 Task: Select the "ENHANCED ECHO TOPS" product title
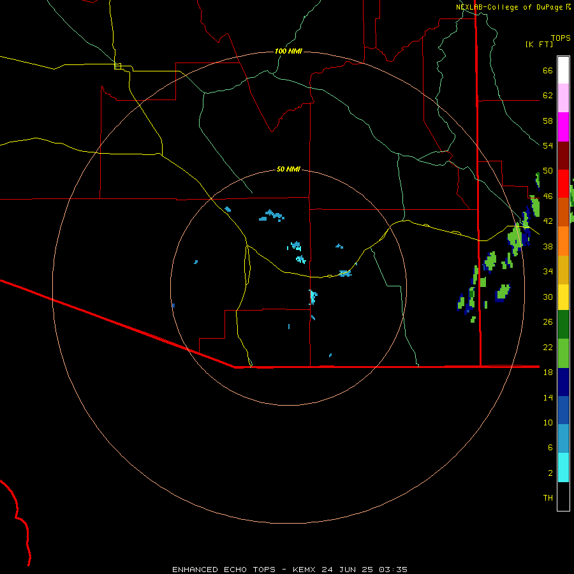click(224, 570)
